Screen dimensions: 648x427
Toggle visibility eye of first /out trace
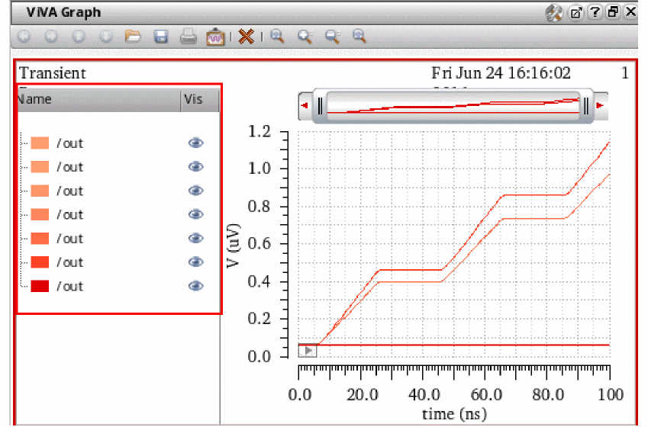[x=195, y=143]
